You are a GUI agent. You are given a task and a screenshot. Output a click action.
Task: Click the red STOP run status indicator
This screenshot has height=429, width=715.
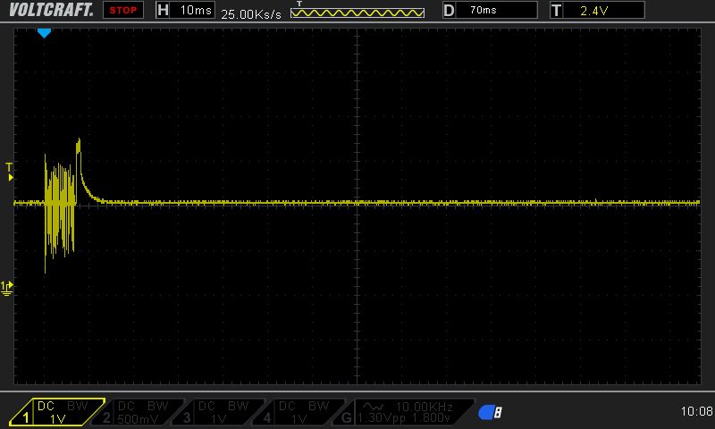click(x=122, y=11)
